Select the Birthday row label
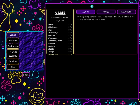140x105 pixels. tap(53, 33)
